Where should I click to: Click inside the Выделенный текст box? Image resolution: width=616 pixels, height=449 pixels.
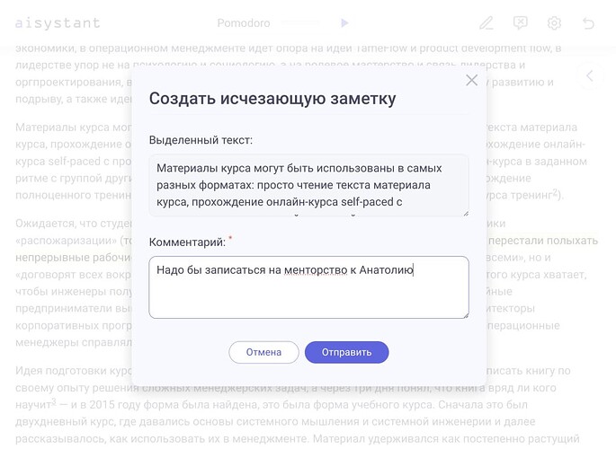[x=308, y=185]
